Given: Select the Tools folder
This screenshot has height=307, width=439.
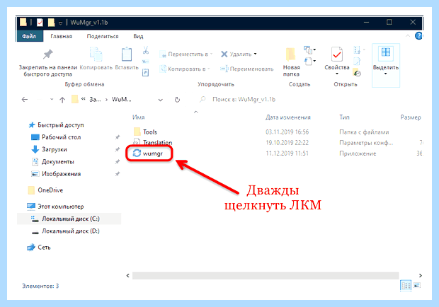Looking at the screenshot, I should 150,132.
